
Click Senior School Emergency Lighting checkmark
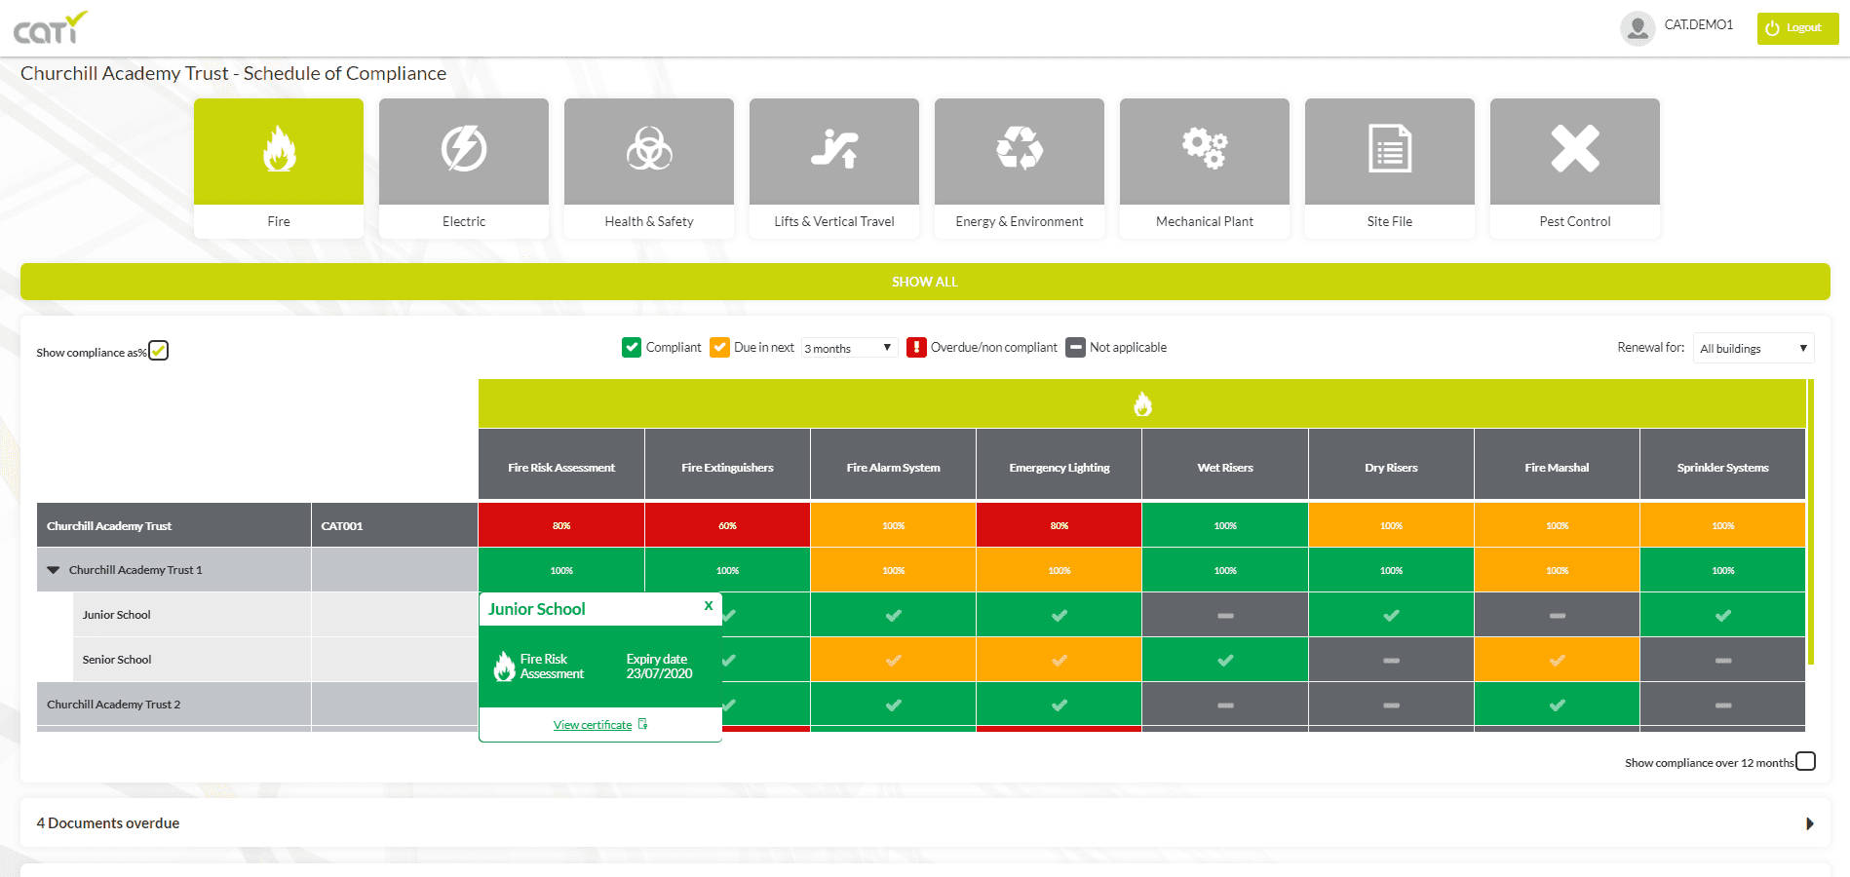[1059, 660]
